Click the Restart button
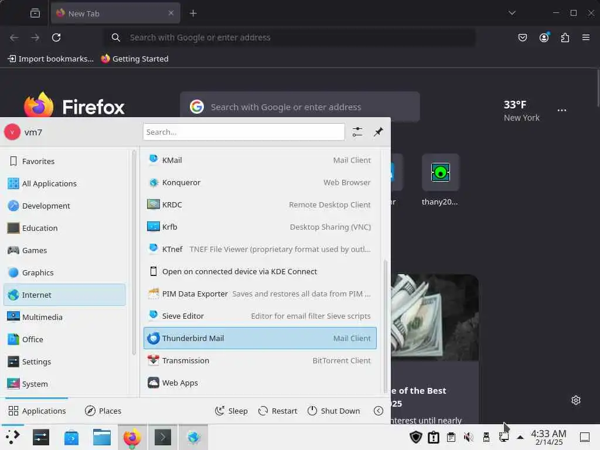This screenshot has width=600, height=450. (278, 411)
